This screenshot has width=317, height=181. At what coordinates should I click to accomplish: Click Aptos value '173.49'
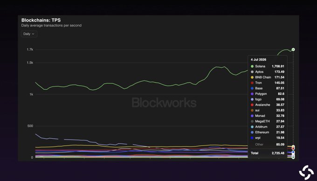pyautogui.click(x=279, y=72)
